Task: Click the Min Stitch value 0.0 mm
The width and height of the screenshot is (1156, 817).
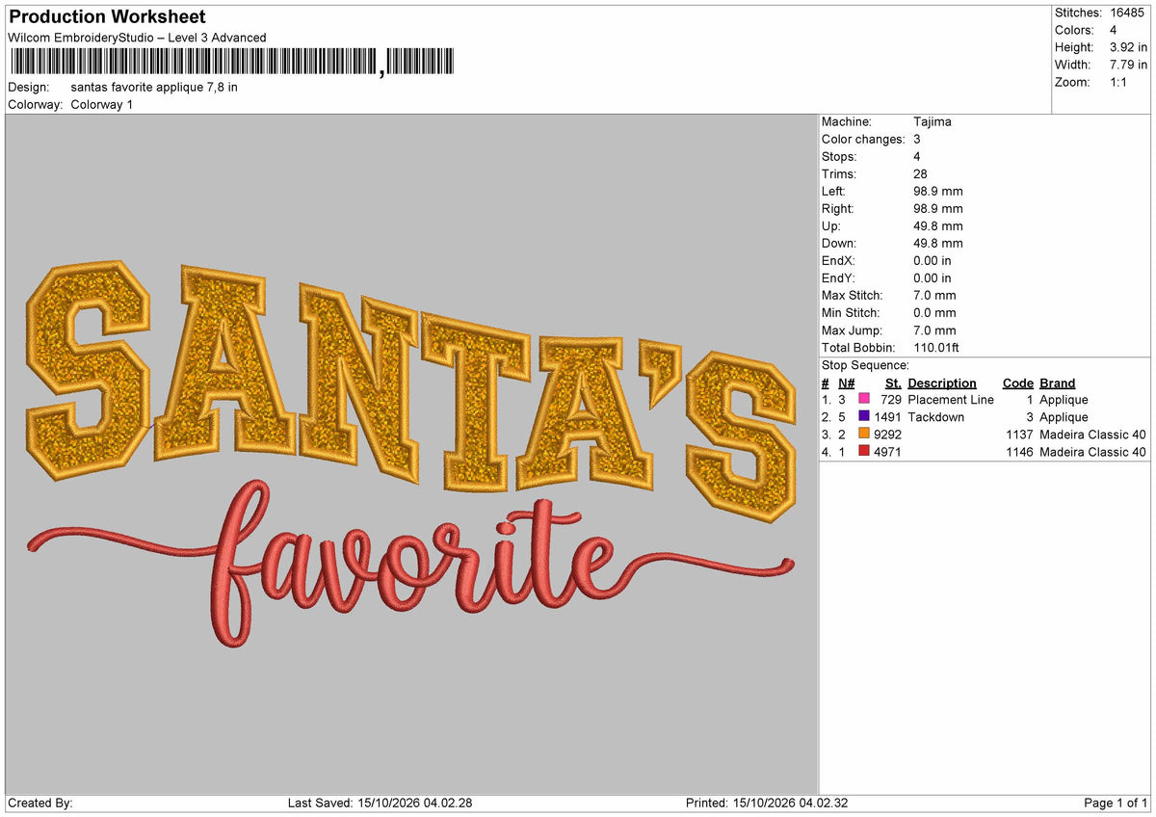Action: 934,312
